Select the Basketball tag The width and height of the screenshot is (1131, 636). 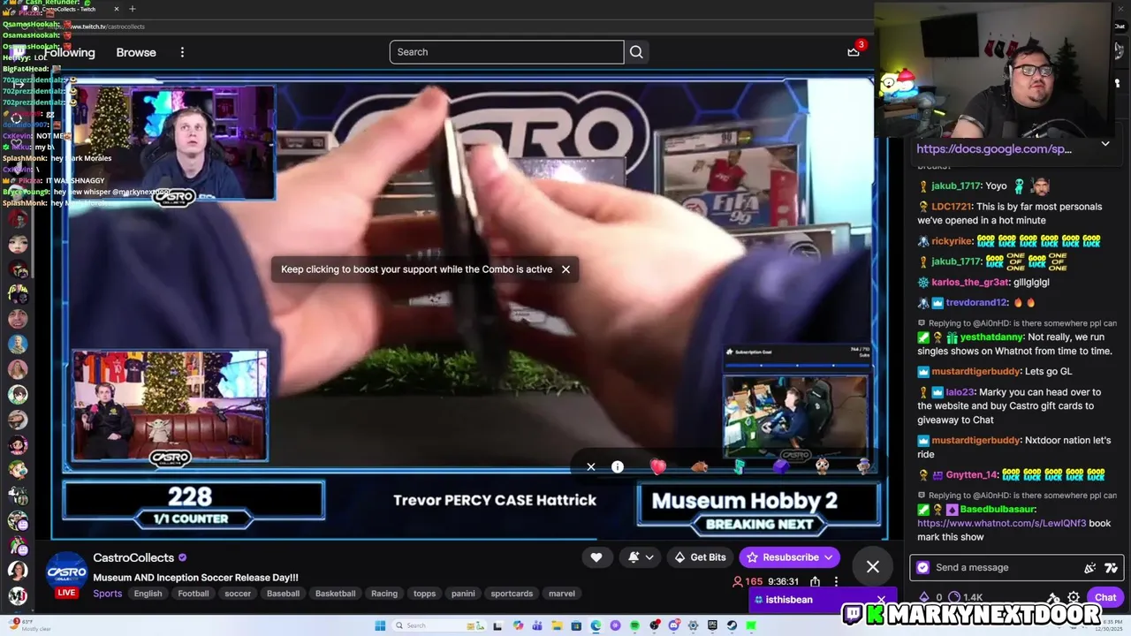point(336,594)
